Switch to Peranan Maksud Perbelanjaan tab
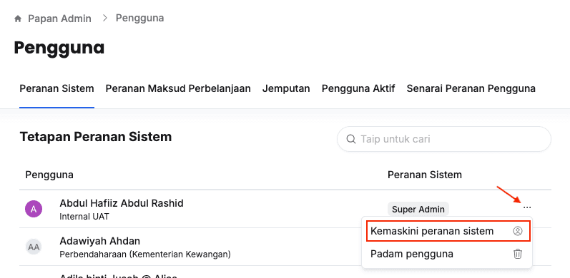The width and height of the screenshot is (570, 278). (178, 89)
